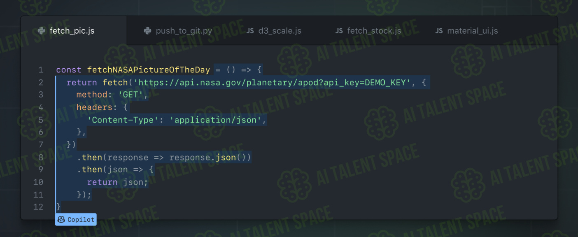Click 'json => {' on line 9
This screenshot has width=578, height=237.
coord(131,170)
